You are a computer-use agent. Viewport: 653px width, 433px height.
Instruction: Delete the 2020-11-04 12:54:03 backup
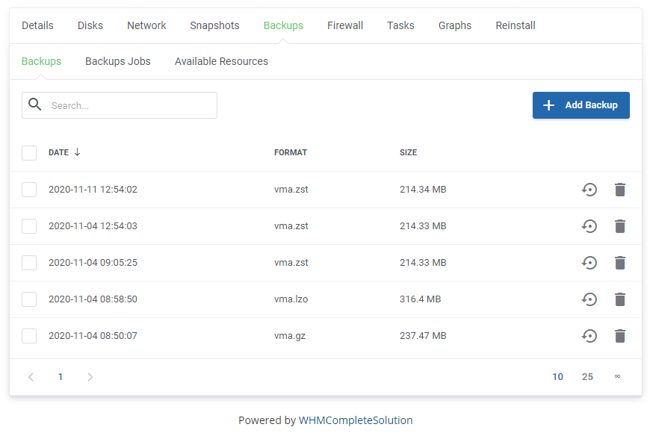tap(620, 226)
